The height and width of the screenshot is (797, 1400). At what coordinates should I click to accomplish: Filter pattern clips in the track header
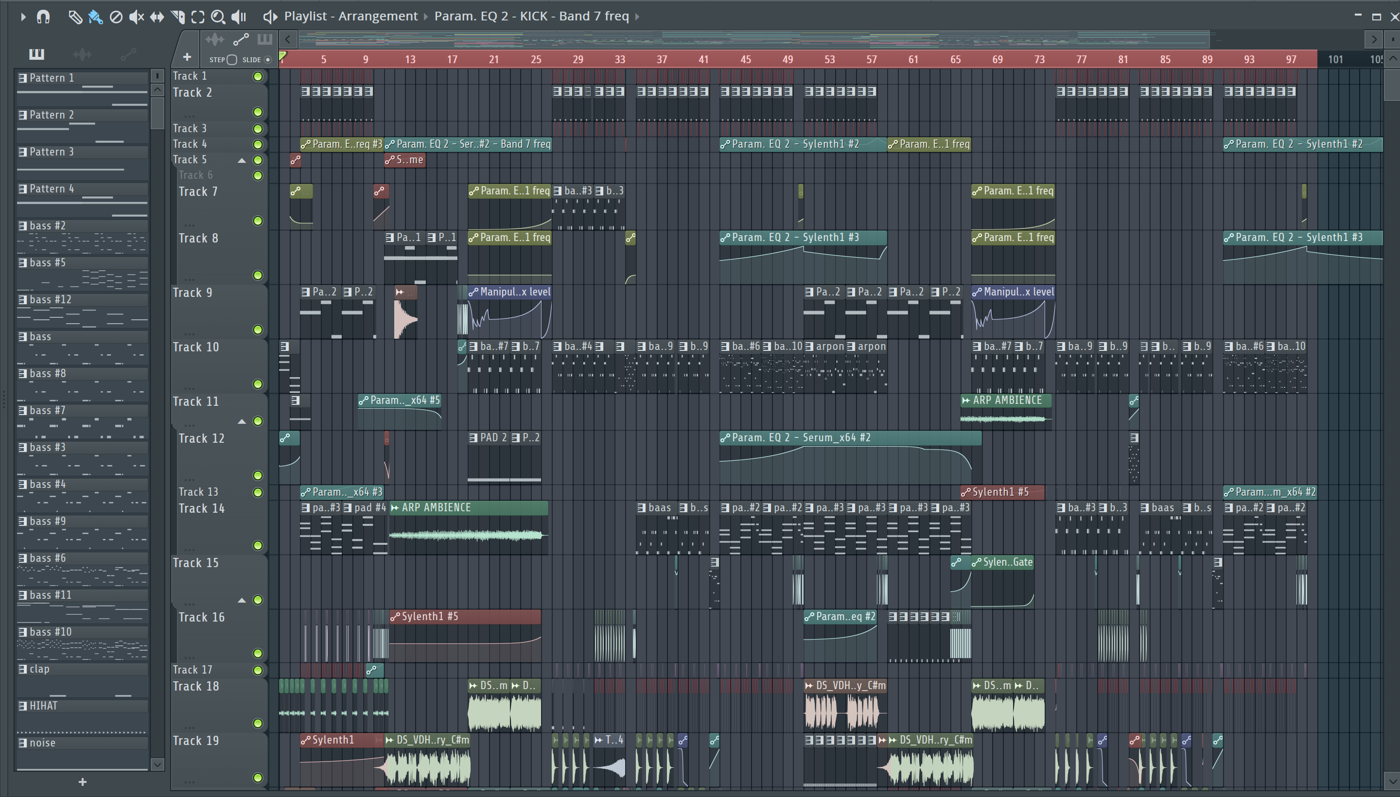[265, 39]
